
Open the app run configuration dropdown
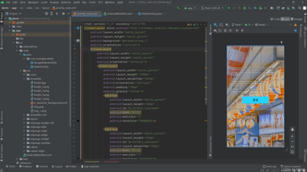[x=190, y=8]
